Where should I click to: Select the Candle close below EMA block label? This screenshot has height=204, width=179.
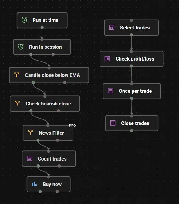52,75
